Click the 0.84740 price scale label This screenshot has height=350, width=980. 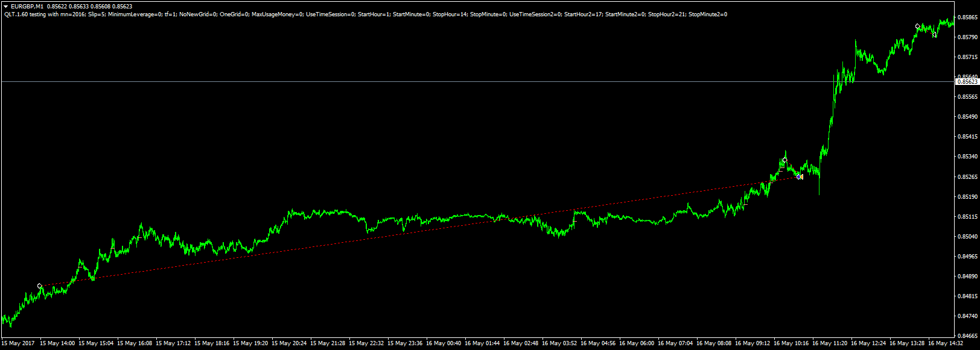tap(968, 316)
